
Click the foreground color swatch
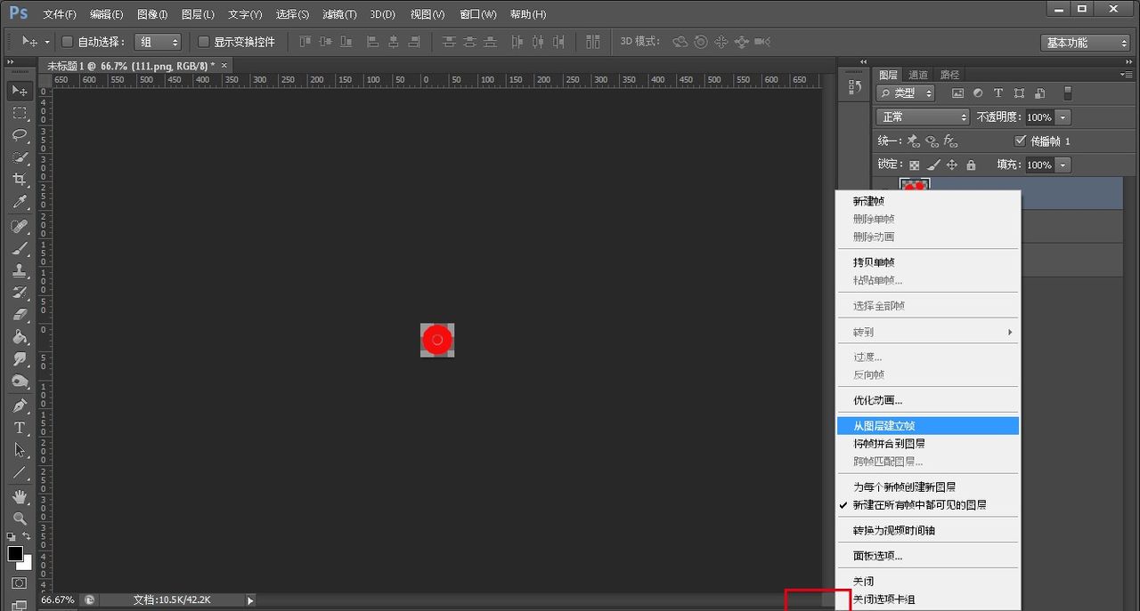15,554
